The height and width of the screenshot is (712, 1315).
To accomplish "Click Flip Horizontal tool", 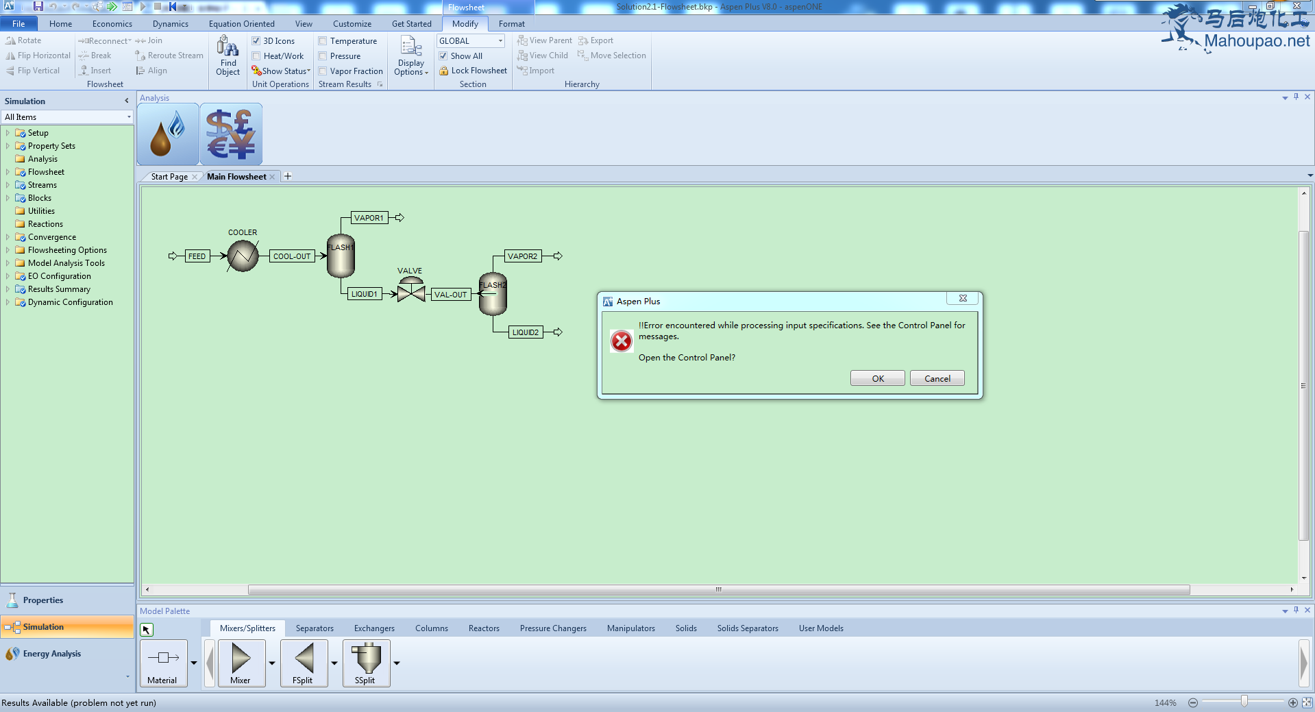I will [x=38, y=56].
